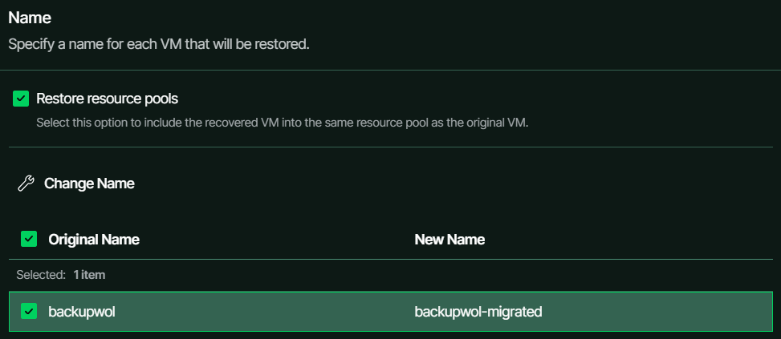Click empty header area after New Name
Viewport: 781px width, 339px height.
click(628, 240)
